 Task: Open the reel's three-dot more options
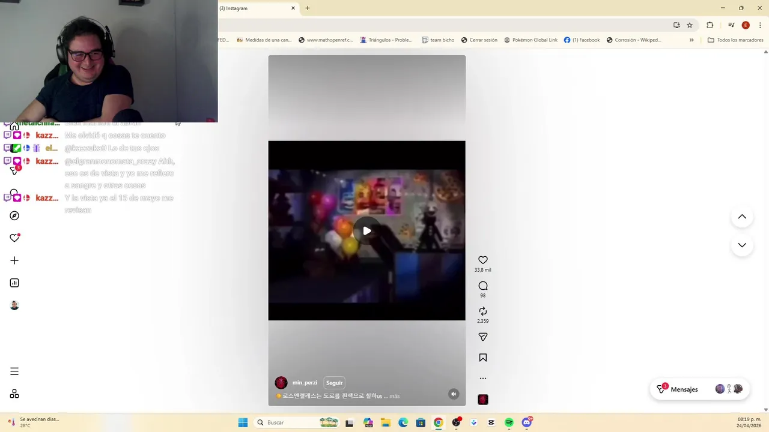tap(482, 379)
